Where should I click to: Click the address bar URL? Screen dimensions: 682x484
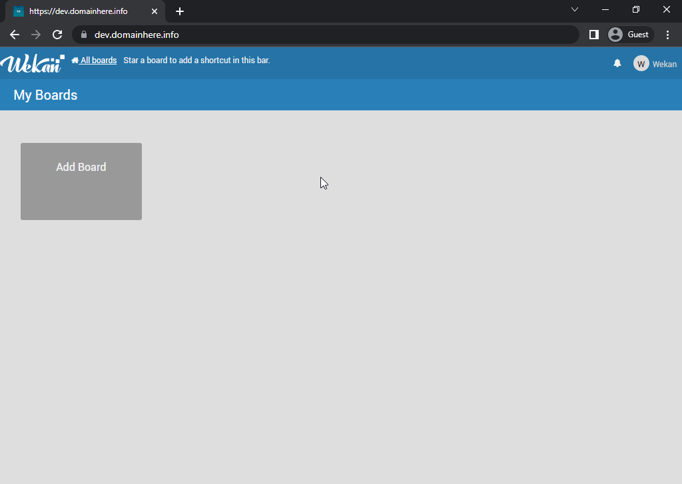tap(137, 35)
